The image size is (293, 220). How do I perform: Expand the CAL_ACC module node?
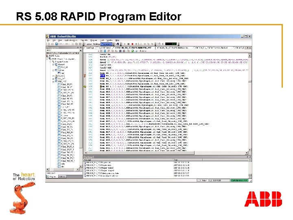tap(53, 76)
